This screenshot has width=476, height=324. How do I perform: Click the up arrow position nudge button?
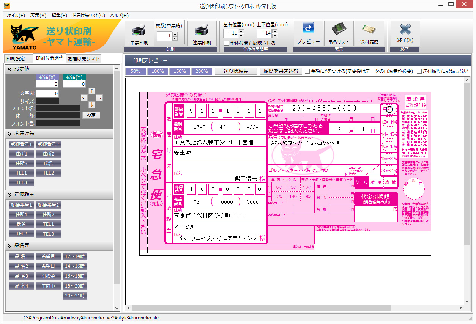(x=91, y=91)
